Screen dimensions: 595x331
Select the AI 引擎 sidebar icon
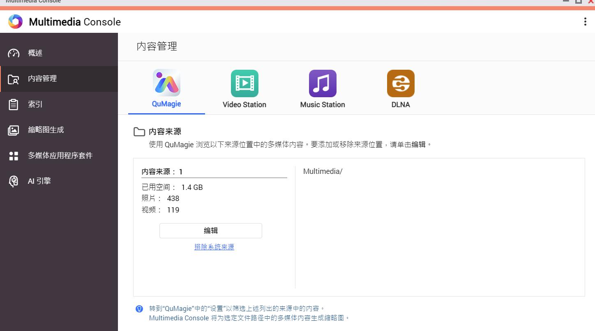tap(14, 181)
